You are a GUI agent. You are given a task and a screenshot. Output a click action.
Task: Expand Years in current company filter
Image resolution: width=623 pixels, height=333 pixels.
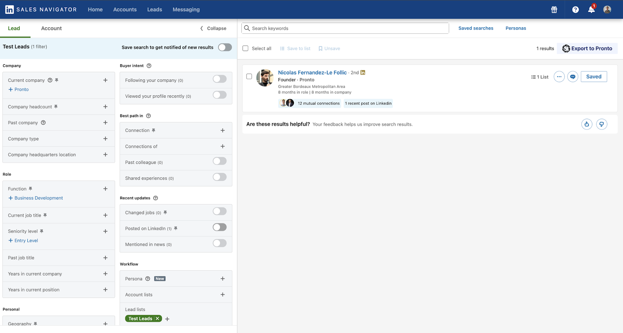coord(105,274)
